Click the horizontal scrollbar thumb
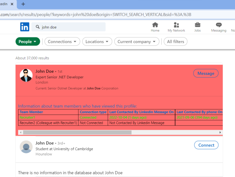This screenshot has width=235, height=177. coord(77,132)
